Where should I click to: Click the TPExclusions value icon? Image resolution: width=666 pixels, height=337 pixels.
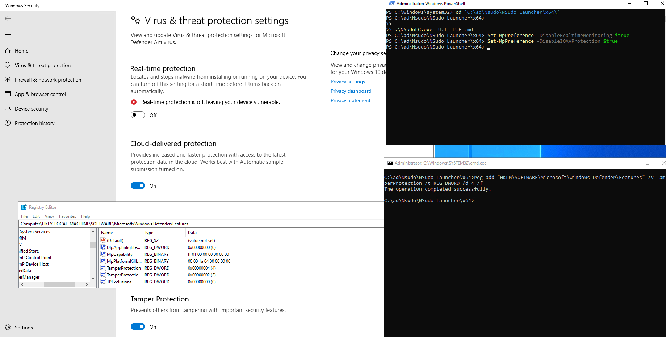[103, 282]
